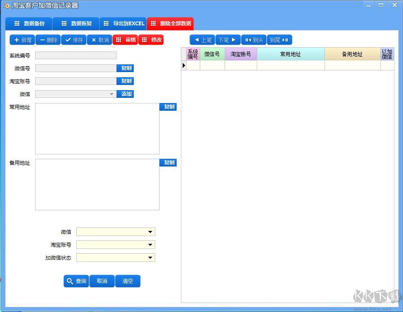The width and height of the screenshot is (403, 312).
Task: Click the 常用地址 column header in the table
Action: point(291,54)
